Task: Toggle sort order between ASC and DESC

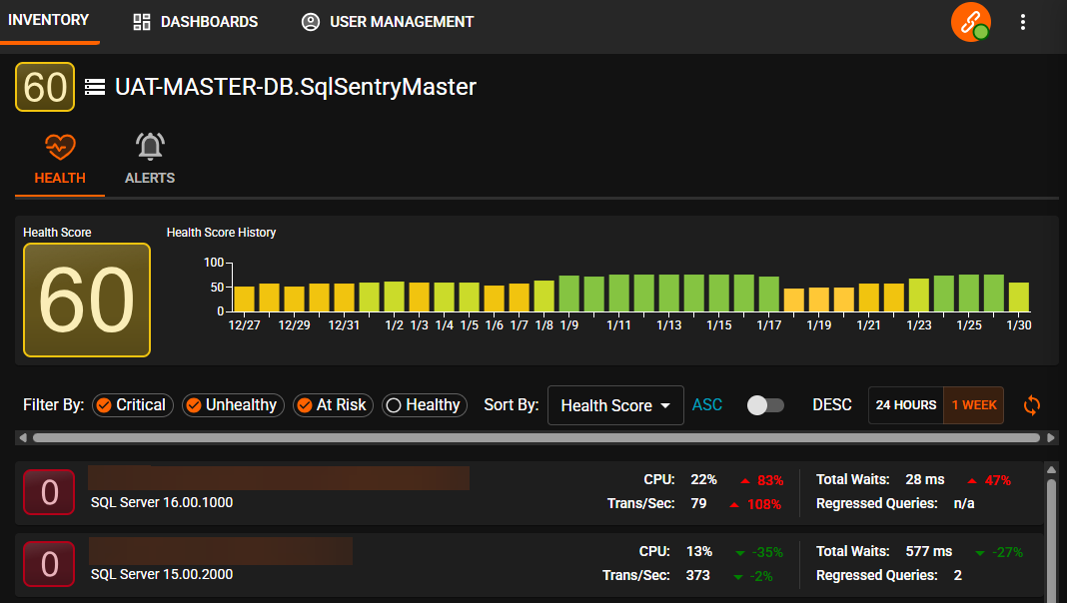Action: click(x=766, y=405)
